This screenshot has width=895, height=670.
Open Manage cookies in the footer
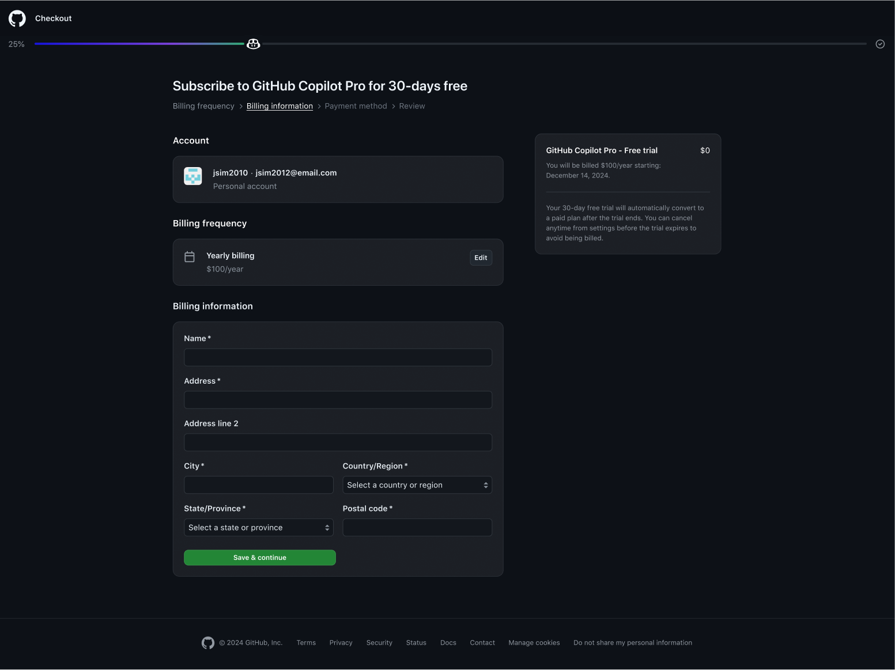(x=534, y=643)
